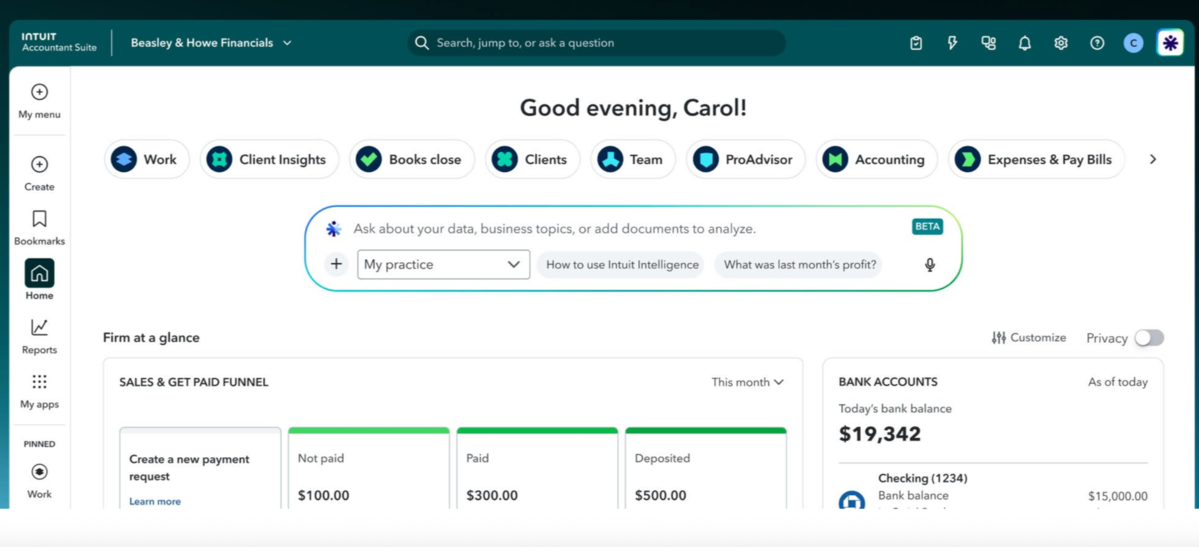Select the Expenses & Pay Bills chip

pyautogui.click(x=1036, y=160)
